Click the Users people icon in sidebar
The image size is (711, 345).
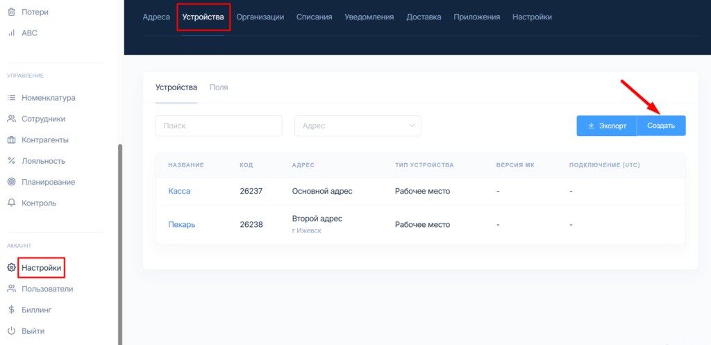[x=11, y=289]
